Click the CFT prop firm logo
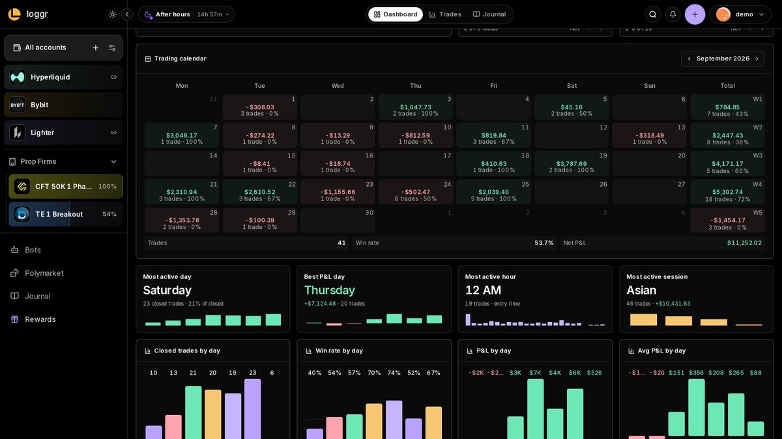Viewport: 782px width, 439px height. point(22,187)
